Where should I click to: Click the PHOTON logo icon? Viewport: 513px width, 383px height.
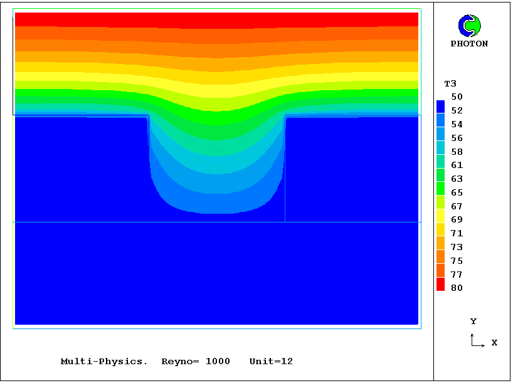tap(469, 26)
